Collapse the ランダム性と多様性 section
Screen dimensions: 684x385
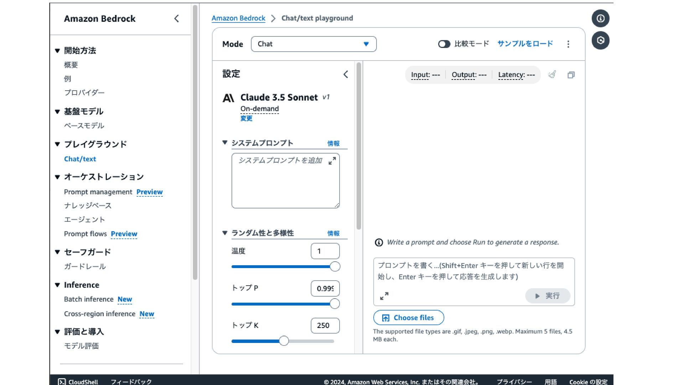[225, 233]
